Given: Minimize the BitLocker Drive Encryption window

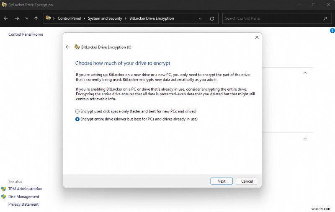Looking at the screenshot, I should (x=299, y=5).
